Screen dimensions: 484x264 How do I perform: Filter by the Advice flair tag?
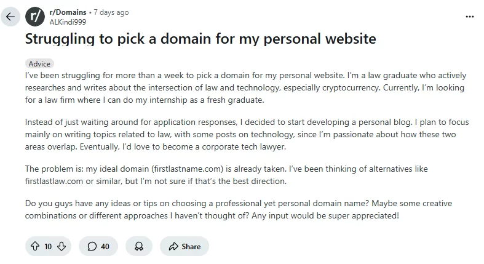tap(40, 63)
